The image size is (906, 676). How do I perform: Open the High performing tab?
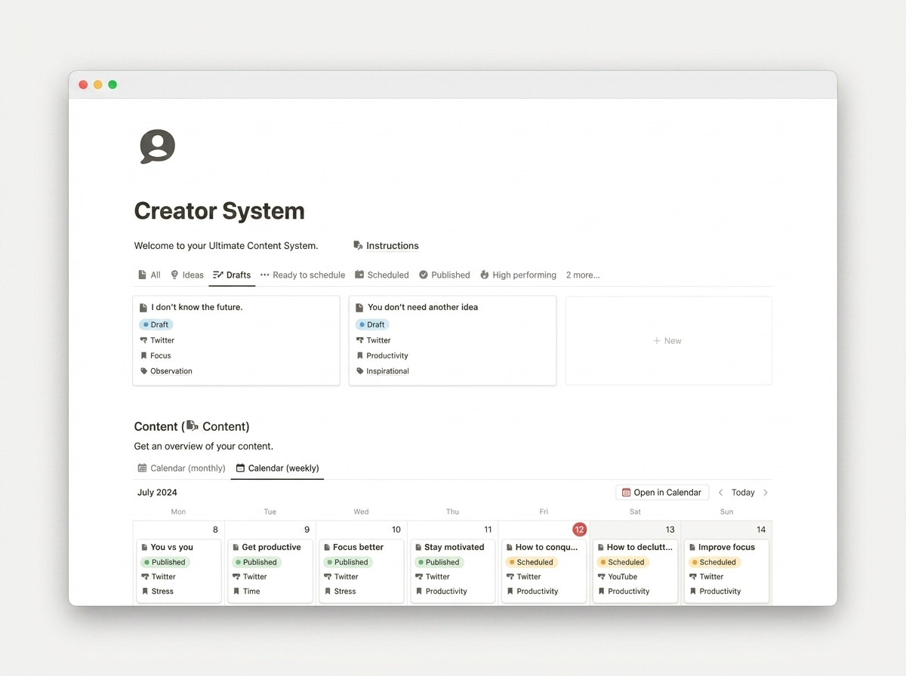[x=518, y=275]
